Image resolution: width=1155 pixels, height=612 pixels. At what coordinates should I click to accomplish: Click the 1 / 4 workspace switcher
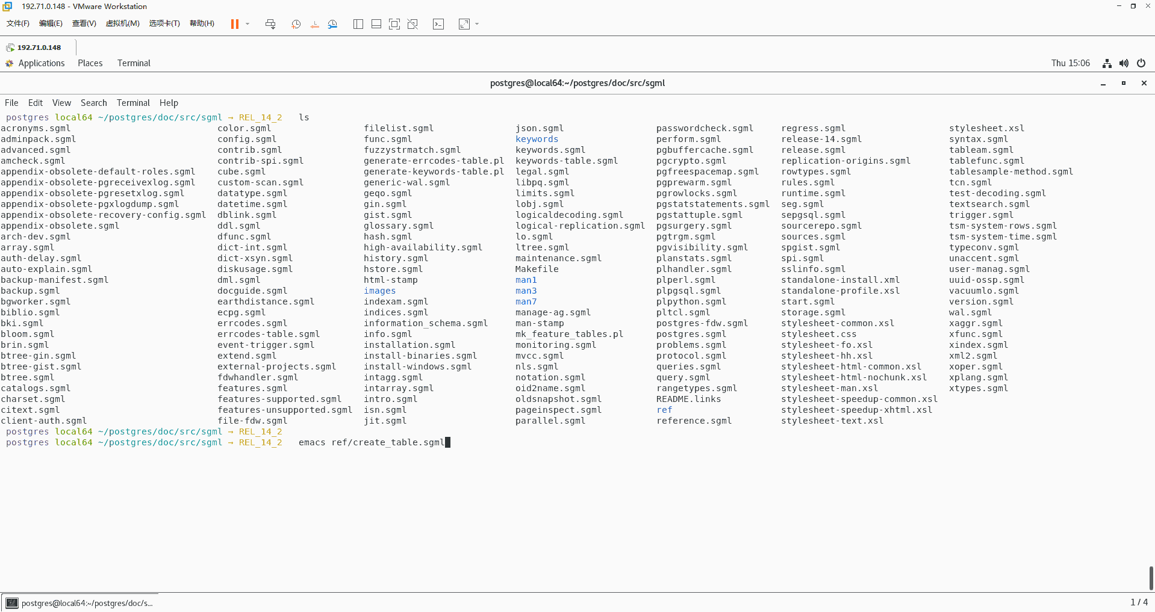coord(1139,602)
